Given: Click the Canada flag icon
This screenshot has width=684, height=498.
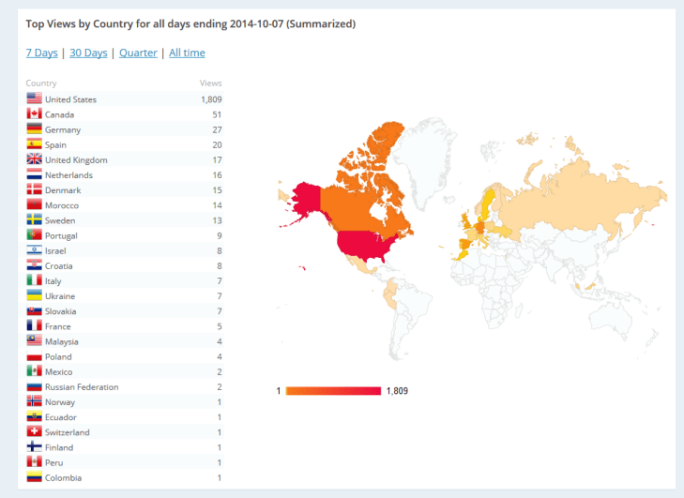Looking at the screenshot, I should pos(34,113).
